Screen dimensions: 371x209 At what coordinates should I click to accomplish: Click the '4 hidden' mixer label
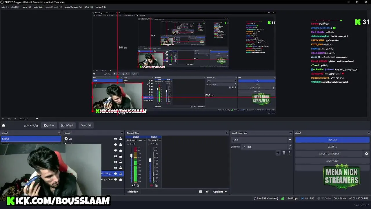[133, 192]
